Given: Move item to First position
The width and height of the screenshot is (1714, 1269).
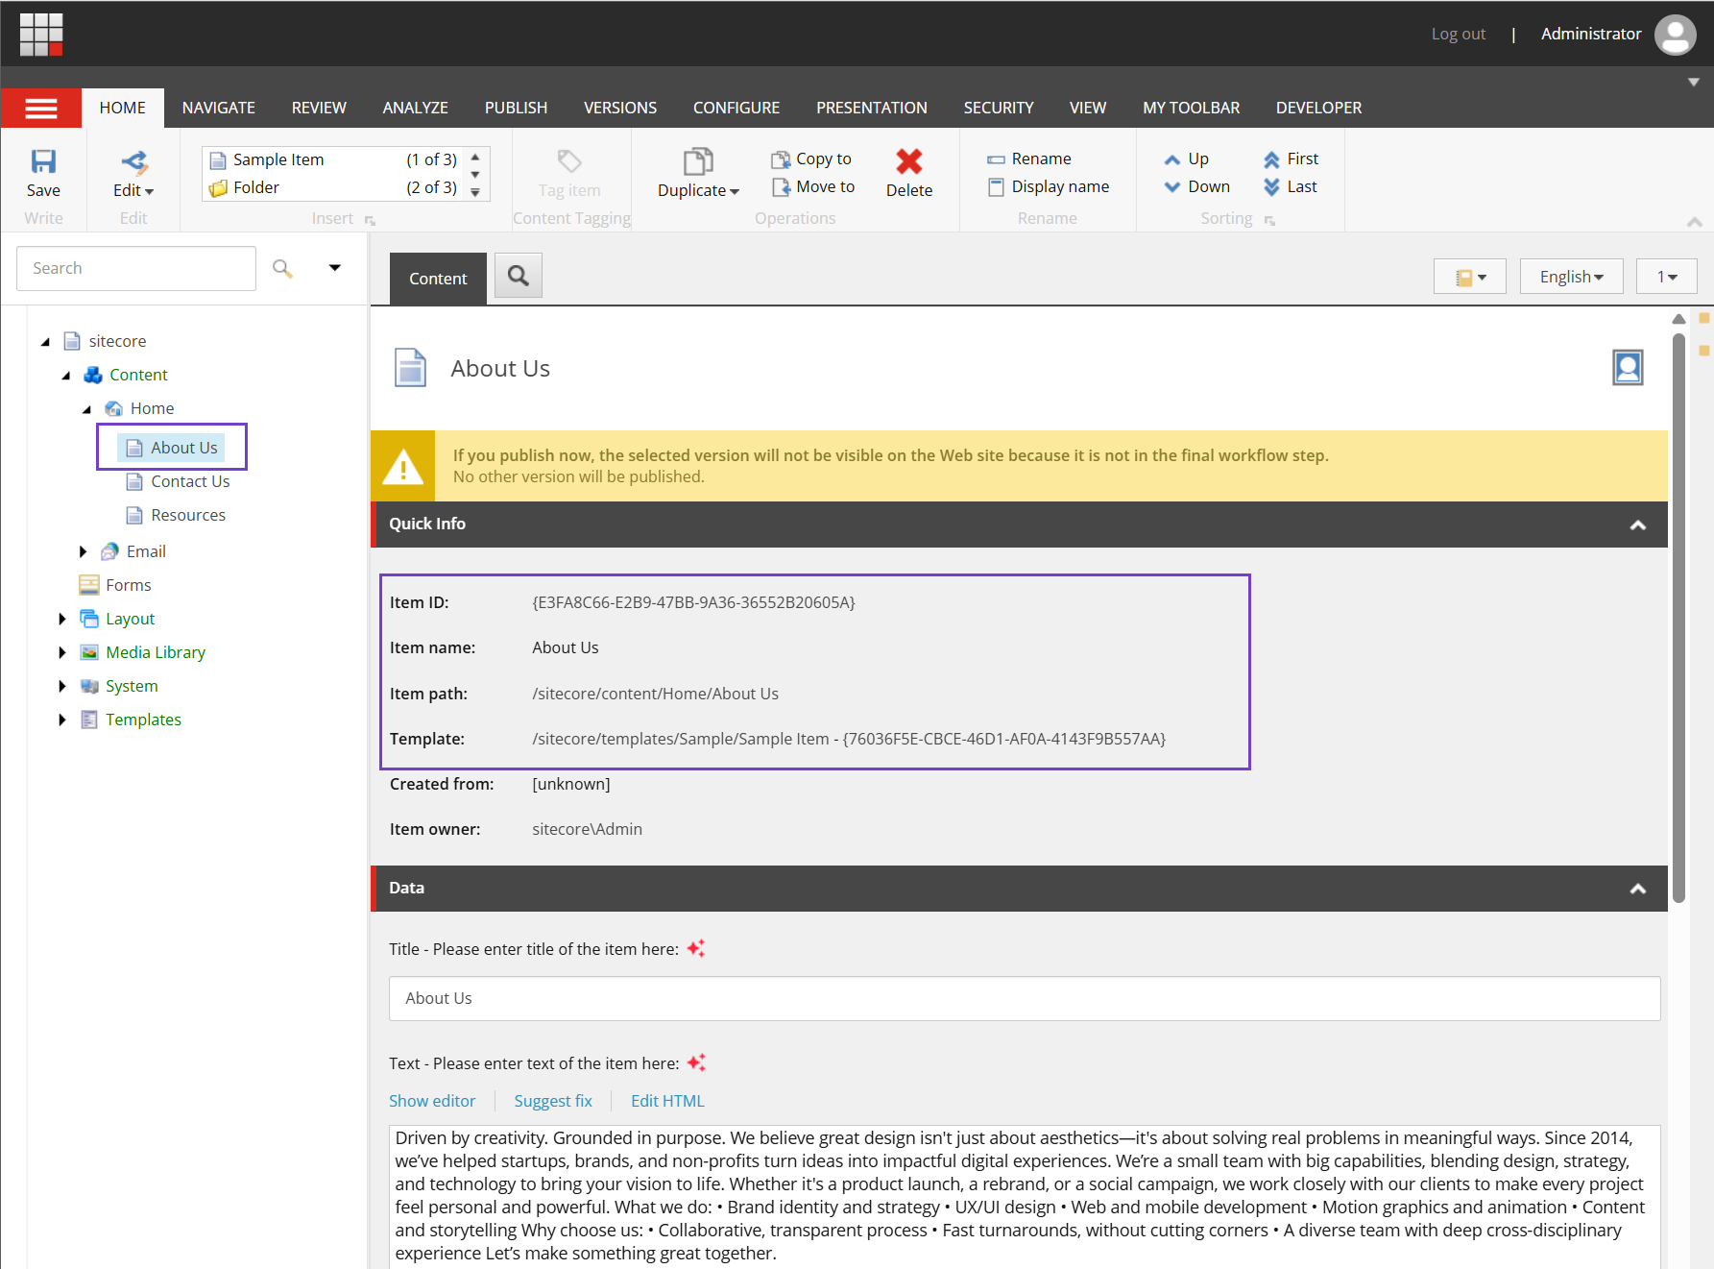Looking at the screenshot, I should click(1291, 159).
